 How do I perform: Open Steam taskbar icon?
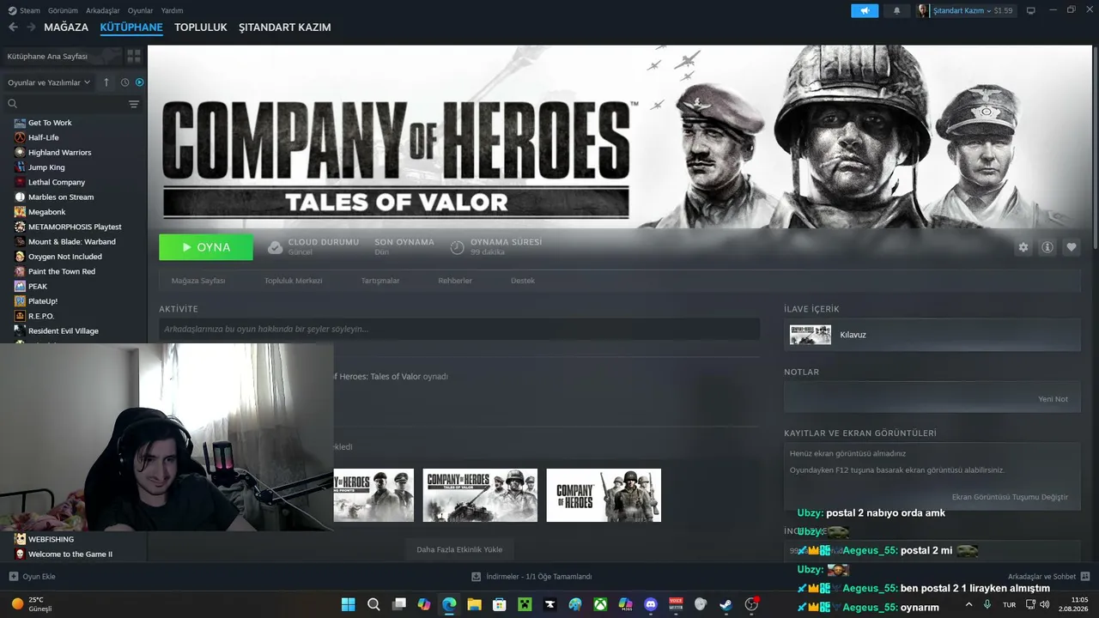tap(726, 604)
